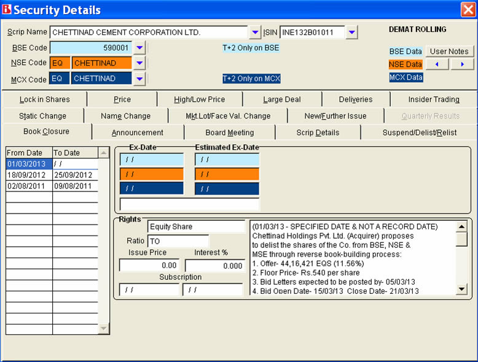The image size is (478, 362).
Task: Click the second Subscription date field
Action: coord(213,290)
